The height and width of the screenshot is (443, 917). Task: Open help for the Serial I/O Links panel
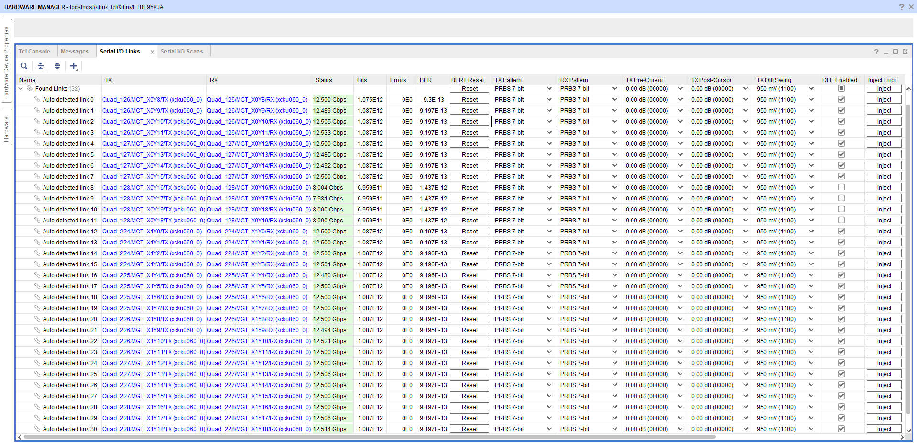(876, 52)
